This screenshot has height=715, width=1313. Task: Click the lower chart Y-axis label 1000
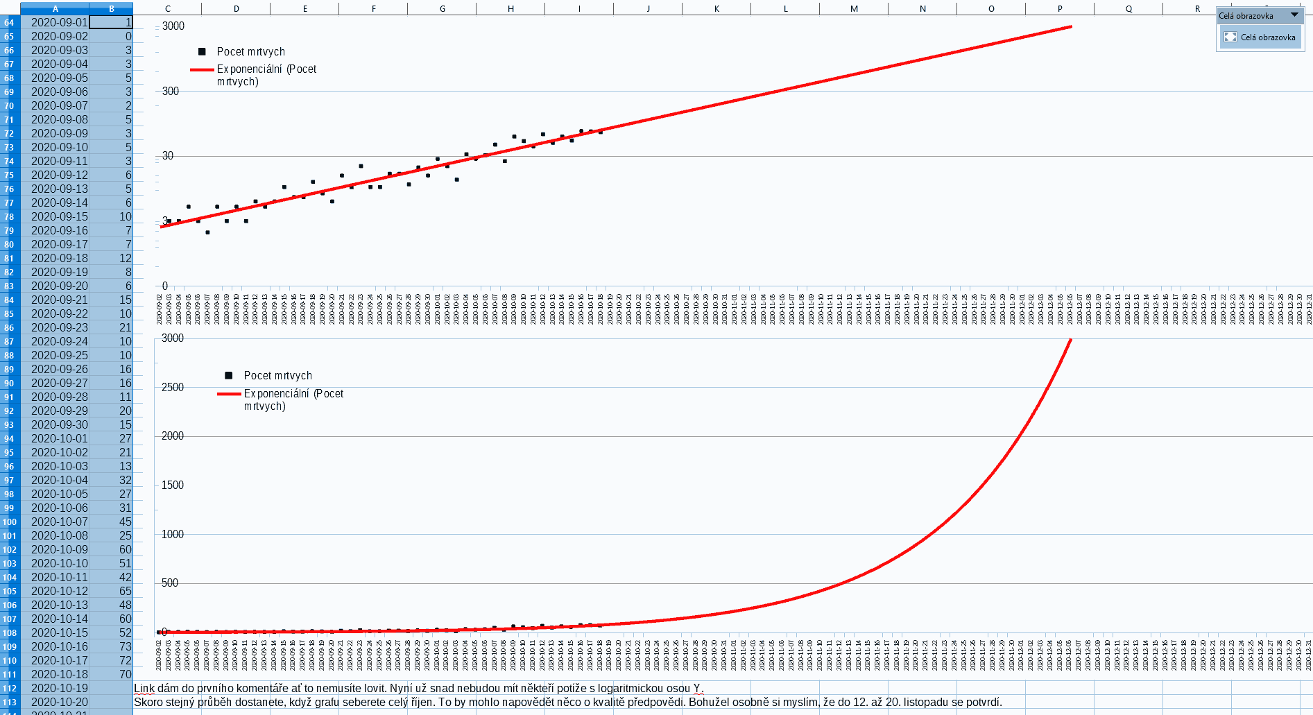point(173,534)
